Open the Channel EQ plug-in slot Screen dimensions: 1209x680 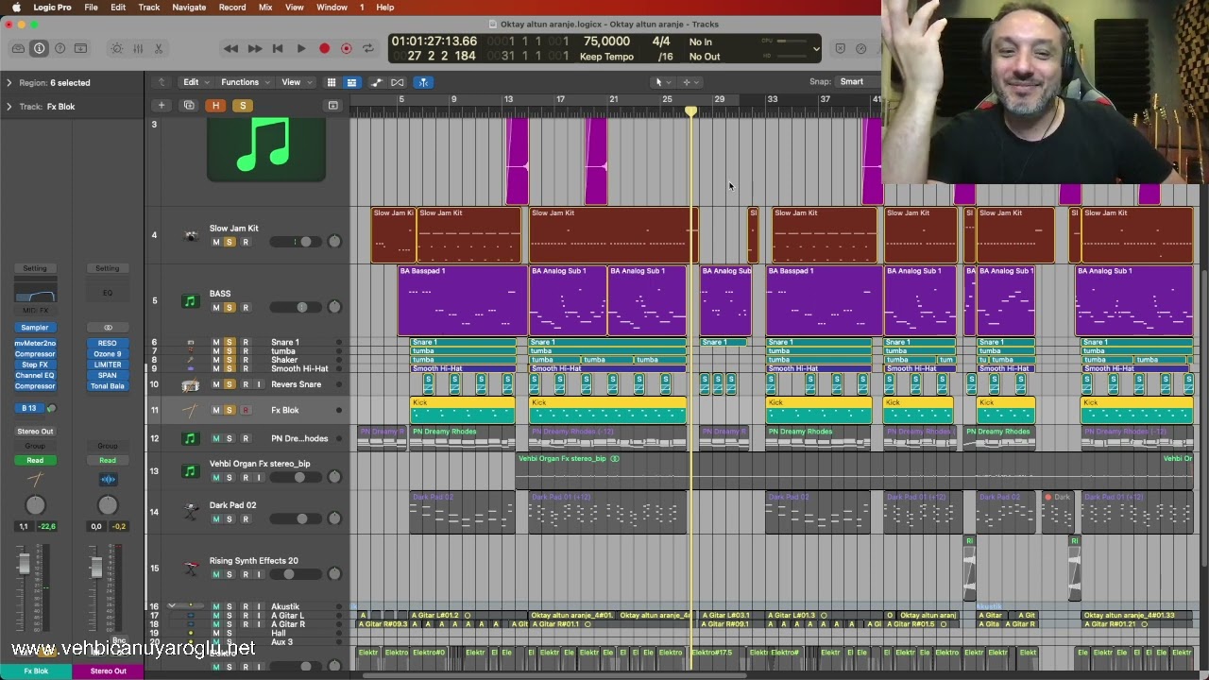click(x=35, y=375)
